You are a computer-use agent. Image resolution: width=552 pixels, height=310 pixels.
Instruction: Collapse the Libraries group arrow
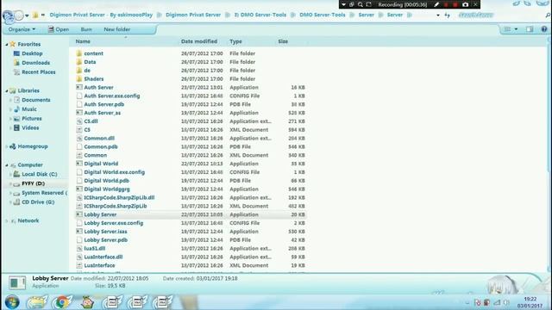point(7,90)
